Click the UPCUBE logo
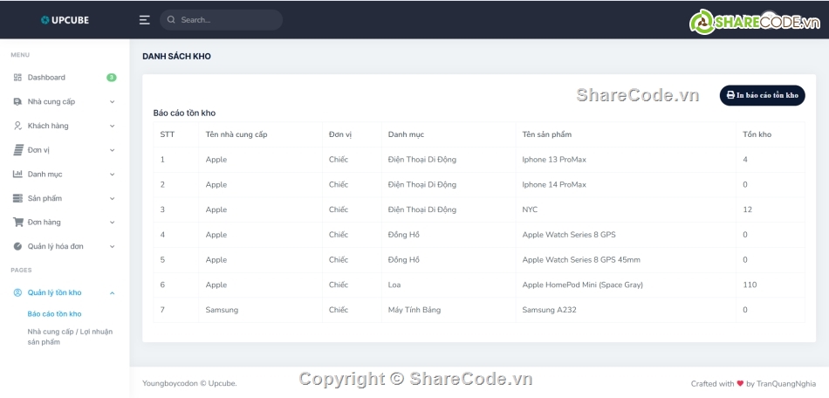The height and width of the screenshot is (398, 829). 65,20
